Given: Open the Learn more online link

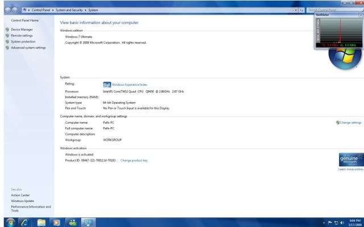Looking at the screenshot, I should (351, 169).
